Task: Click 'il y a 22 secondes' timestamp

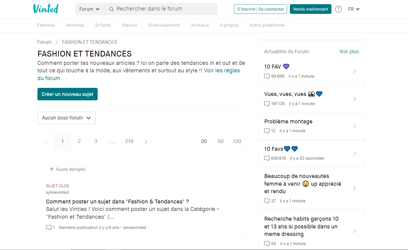Action: pyautogui.click(x=307, y=158)
